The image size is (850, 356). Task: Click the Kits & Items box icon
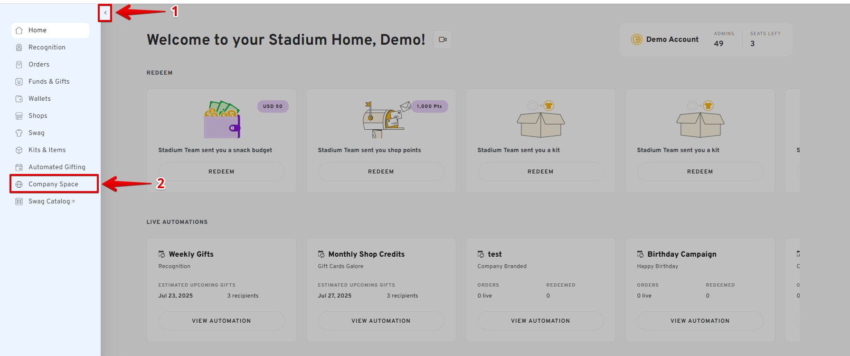(19, 150)
